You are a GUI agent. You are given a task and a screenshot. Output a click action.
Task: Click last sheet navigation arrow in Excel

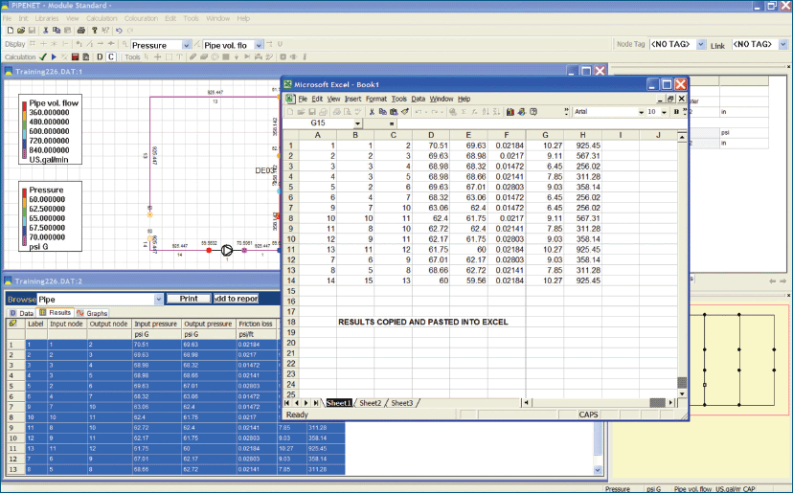click(x=316, y=403)
